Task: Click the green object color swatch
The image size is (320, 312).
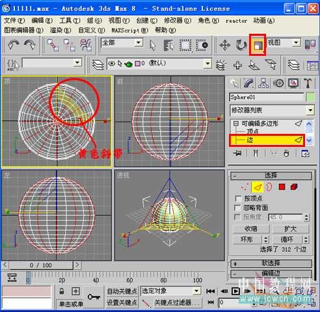Action: point(310,97)
